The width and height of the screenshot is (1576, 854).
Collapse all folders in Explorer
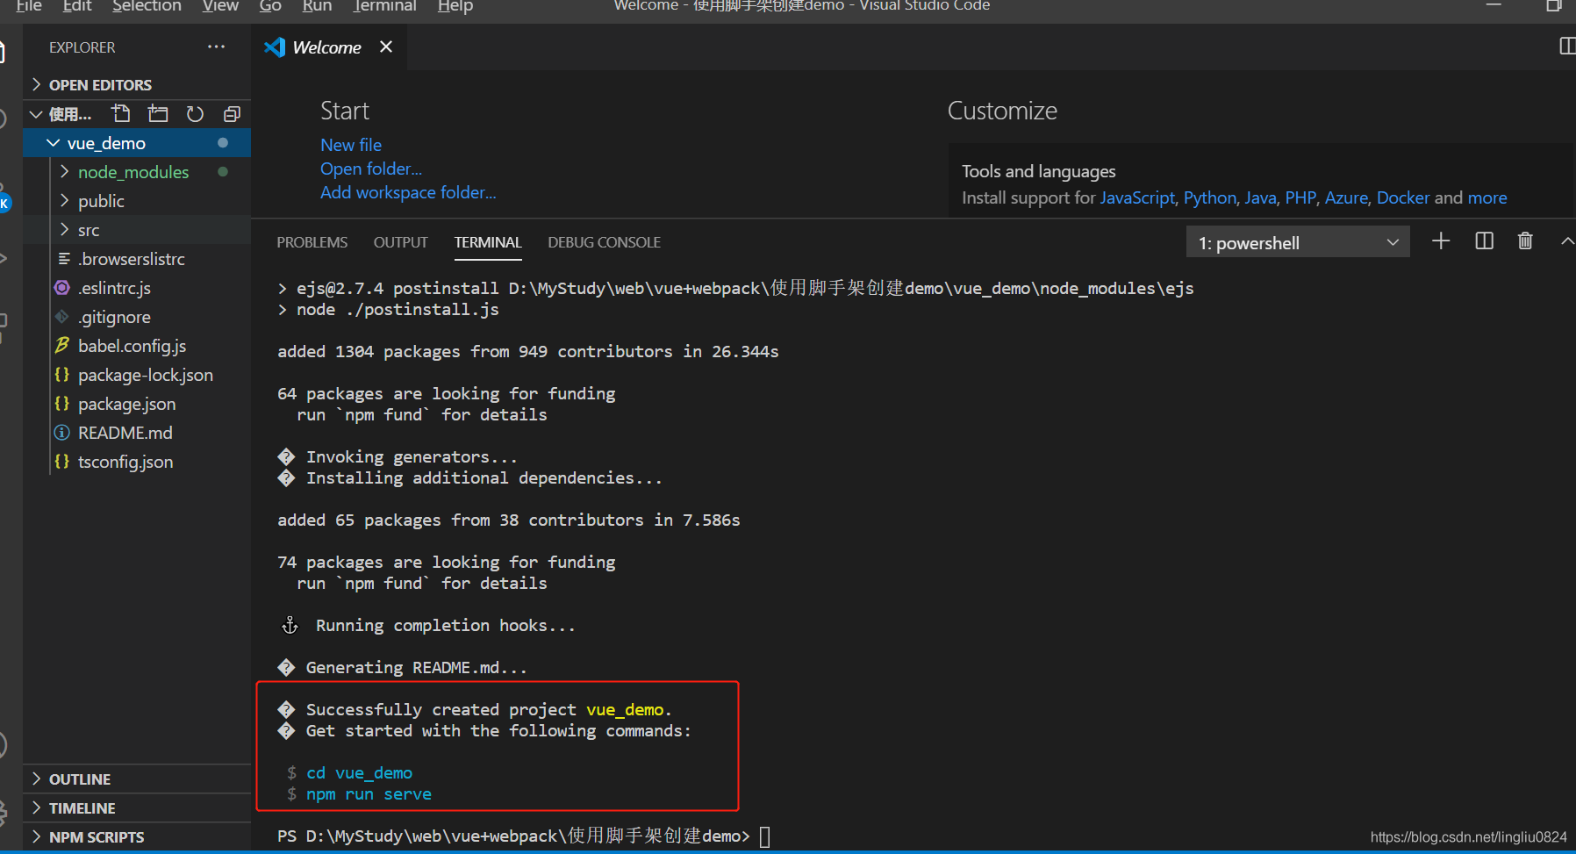[232, 114]
